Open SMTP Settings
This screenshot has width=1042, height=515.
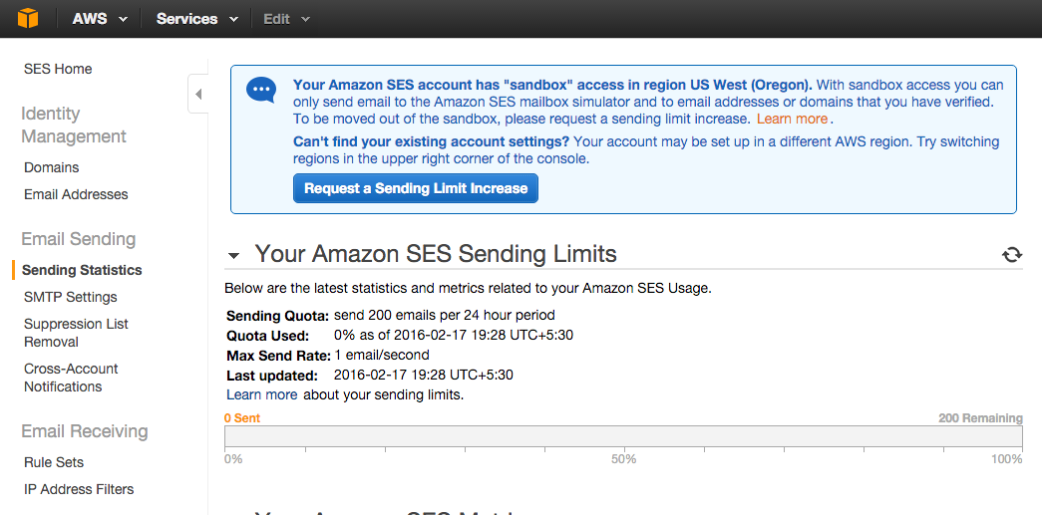tap(71, 297)
